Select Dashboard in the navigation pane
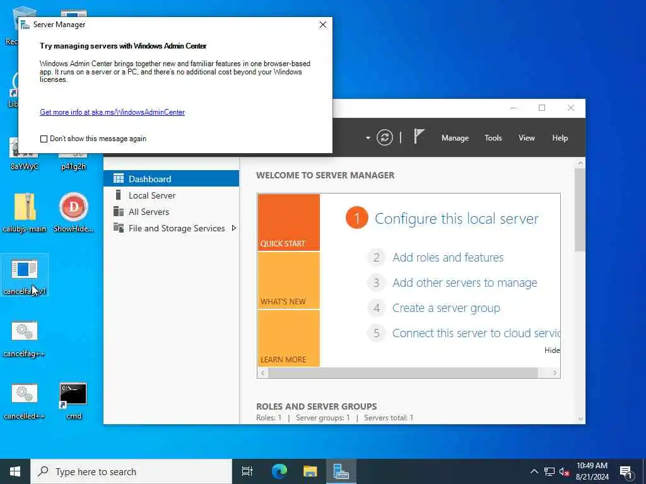 pyautogui.click(x=171, y=178)
